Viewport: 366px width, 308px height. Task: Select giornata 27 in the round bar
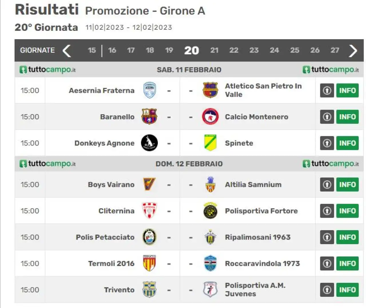(x=335, y=50)
